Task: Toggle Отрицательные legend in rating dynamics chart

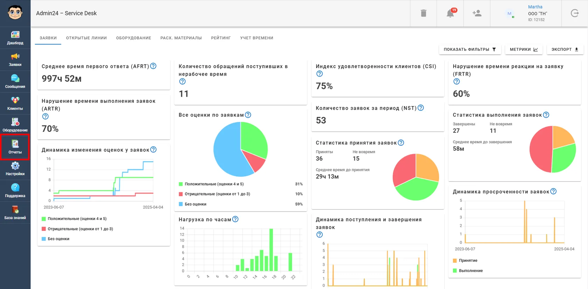Action: (77, 229)
